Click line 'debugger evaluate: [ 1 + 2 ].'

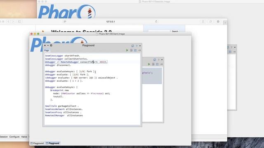click(64, 81)
